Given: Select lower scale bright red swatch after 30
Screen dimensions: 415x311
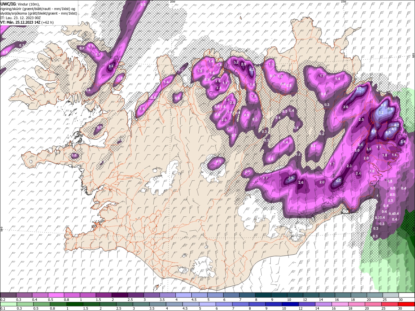Looking at the screenshot, I should 406,304.
